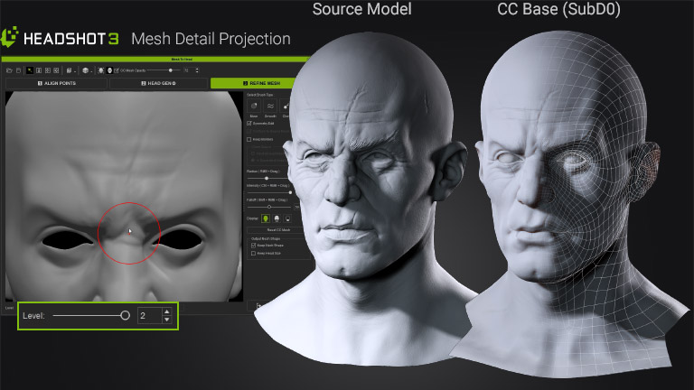Image resolution: width=694 pixels, height=390 pixels.
Task: Click the Falloff slider handle
Action: [x=269, y=207]
